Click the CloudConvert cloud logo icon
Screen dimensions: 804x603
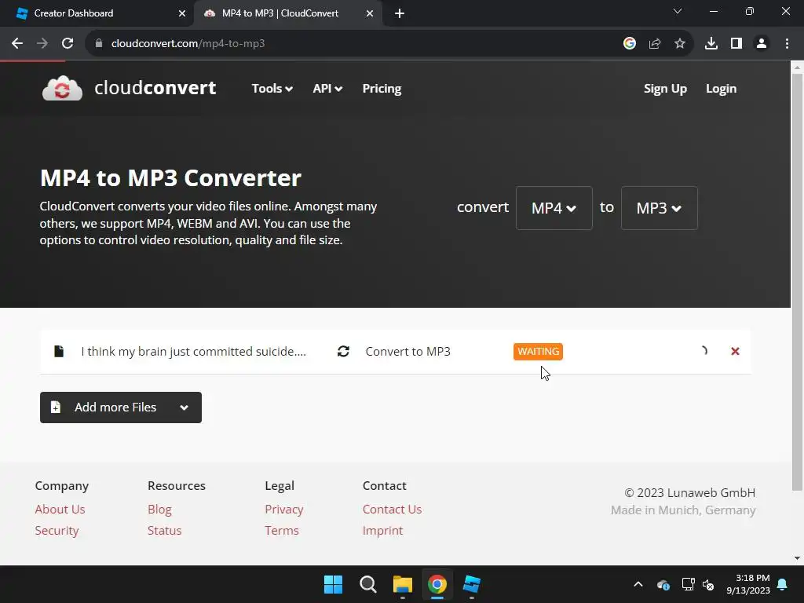[62, 88]
